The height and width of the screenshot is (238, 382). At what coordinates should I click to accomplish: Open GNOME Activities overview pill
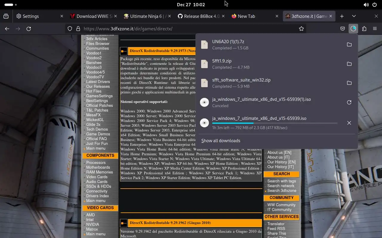tap(10, 5)
